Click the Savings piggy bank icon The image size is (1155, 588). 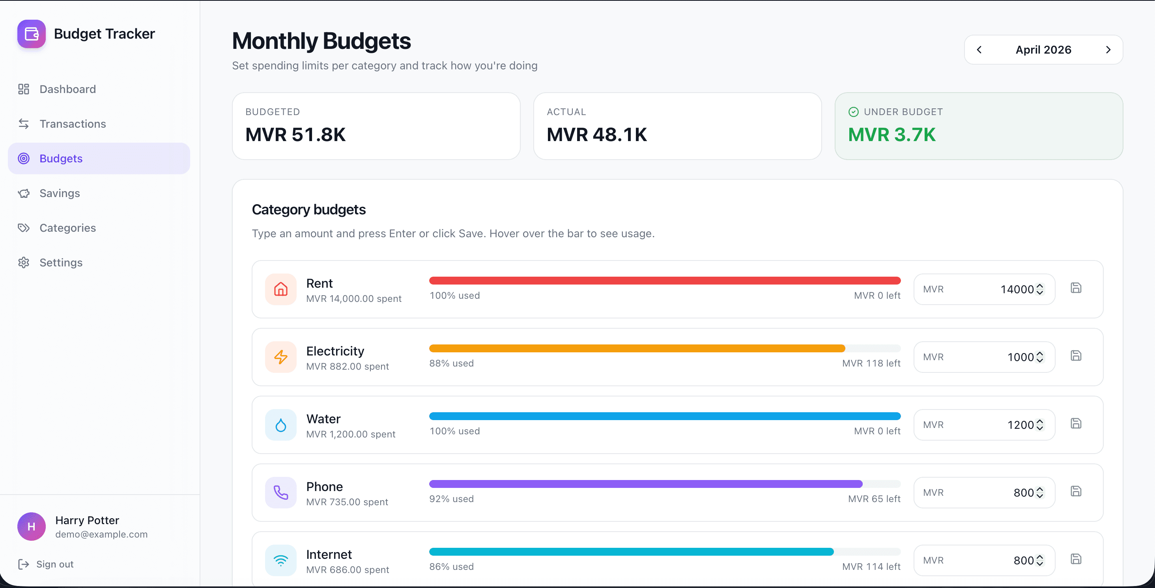(x=24, y=193)
